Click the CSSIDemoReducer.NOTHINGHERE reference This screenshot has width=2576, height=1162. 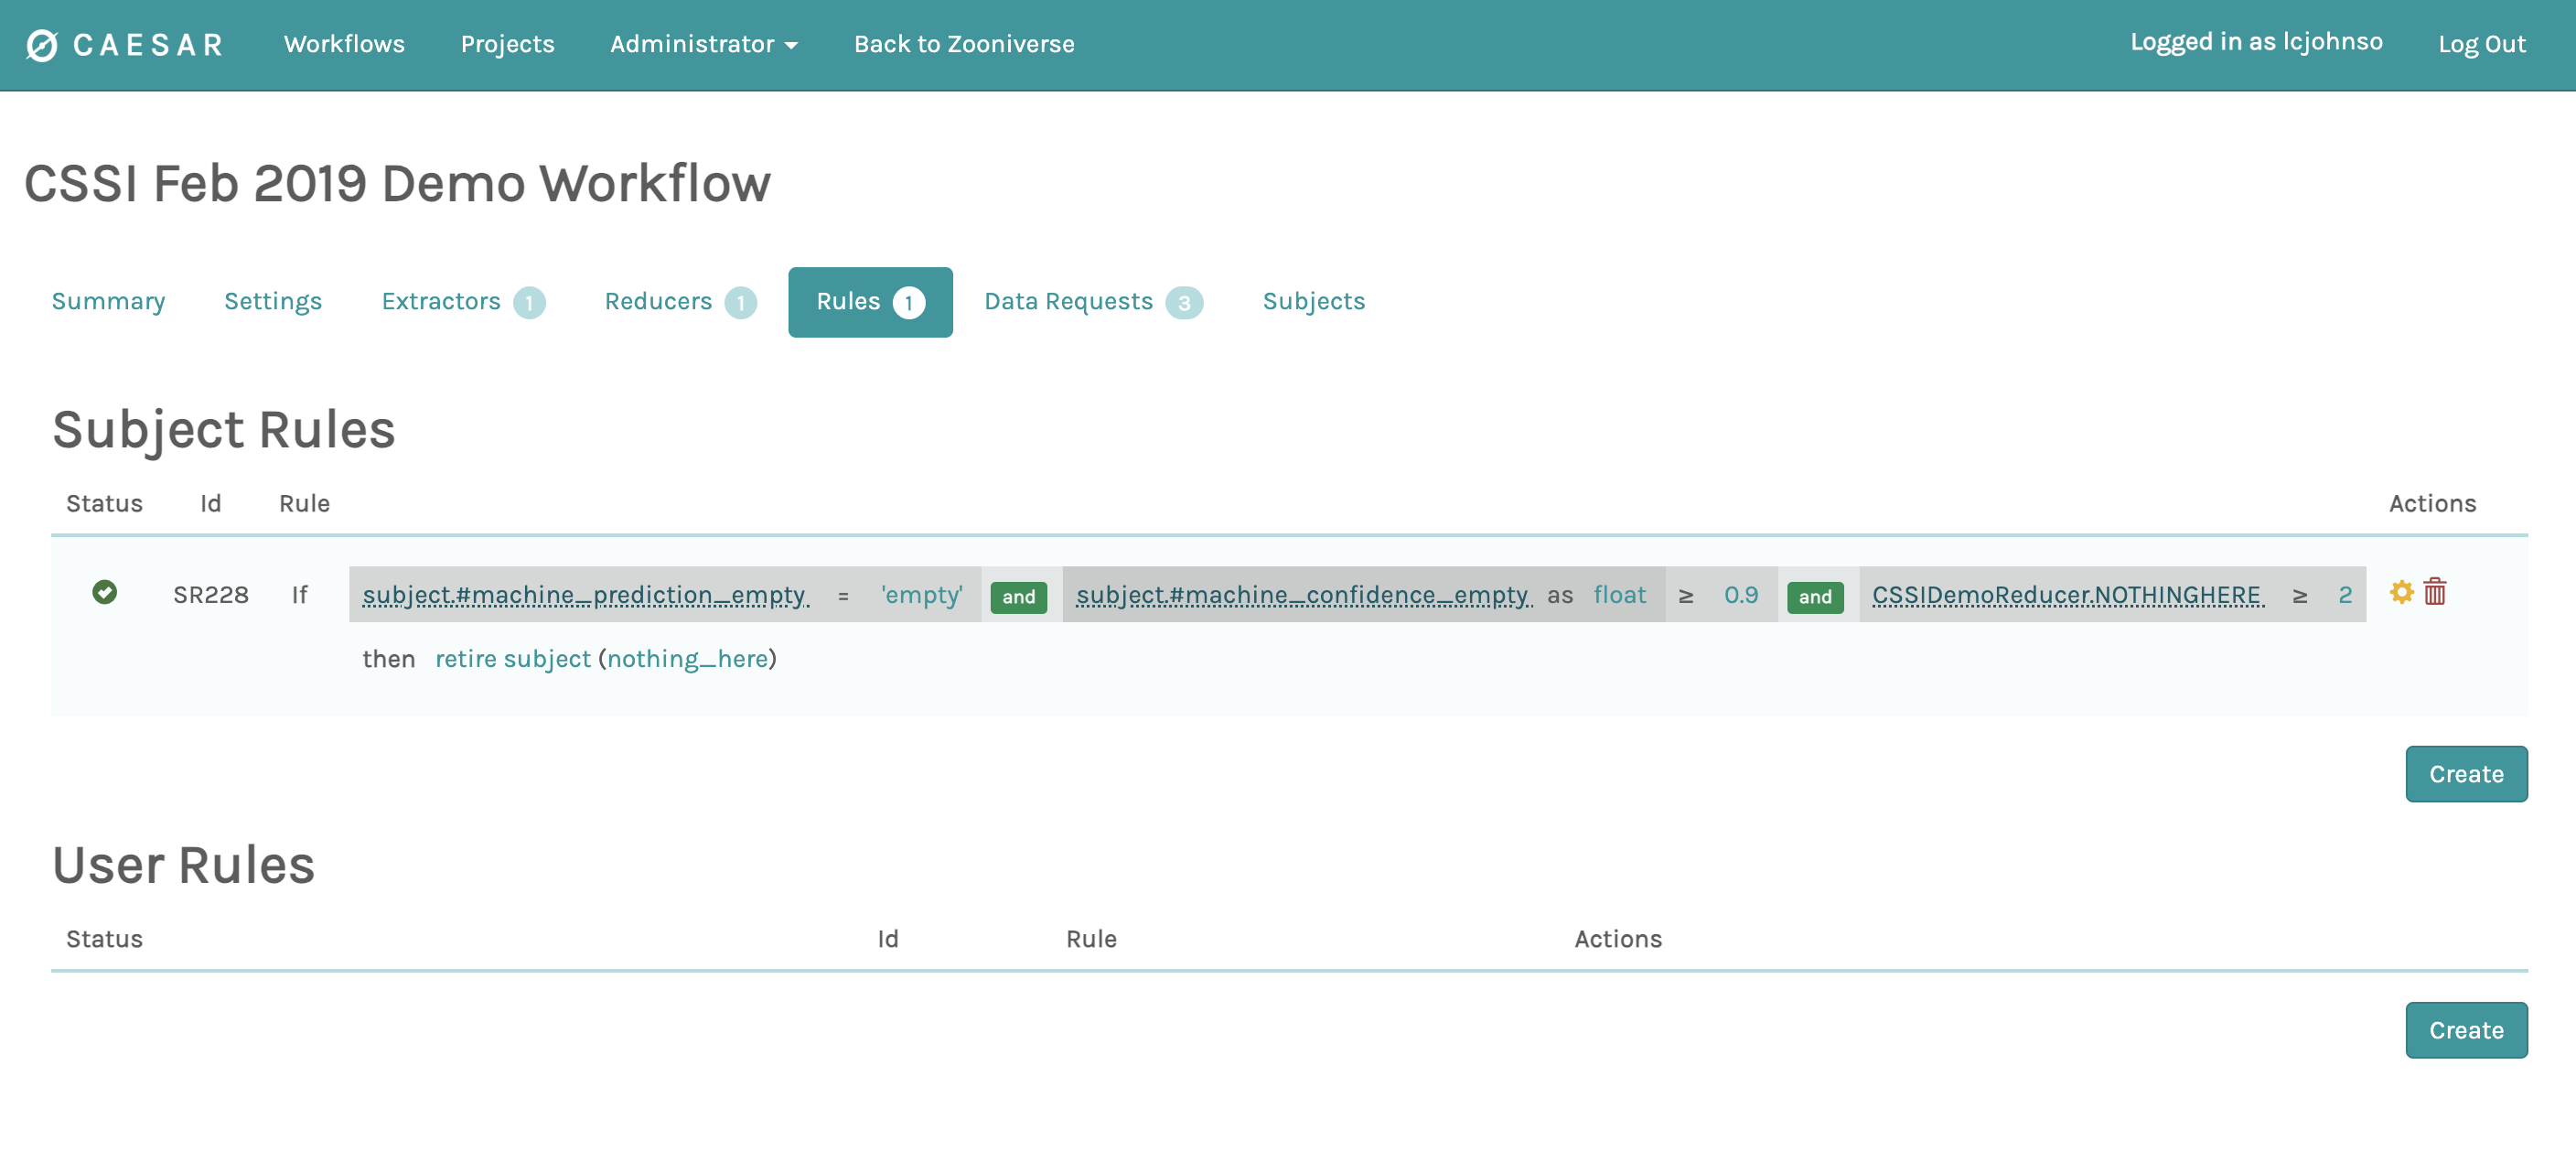point(2067,595)
